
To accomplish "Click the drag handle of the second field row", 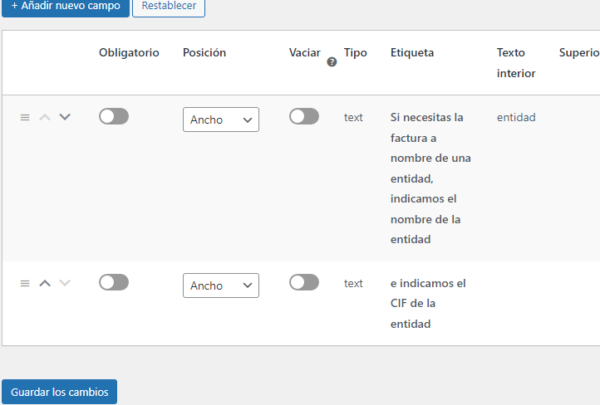I will [x=25, y=283].
